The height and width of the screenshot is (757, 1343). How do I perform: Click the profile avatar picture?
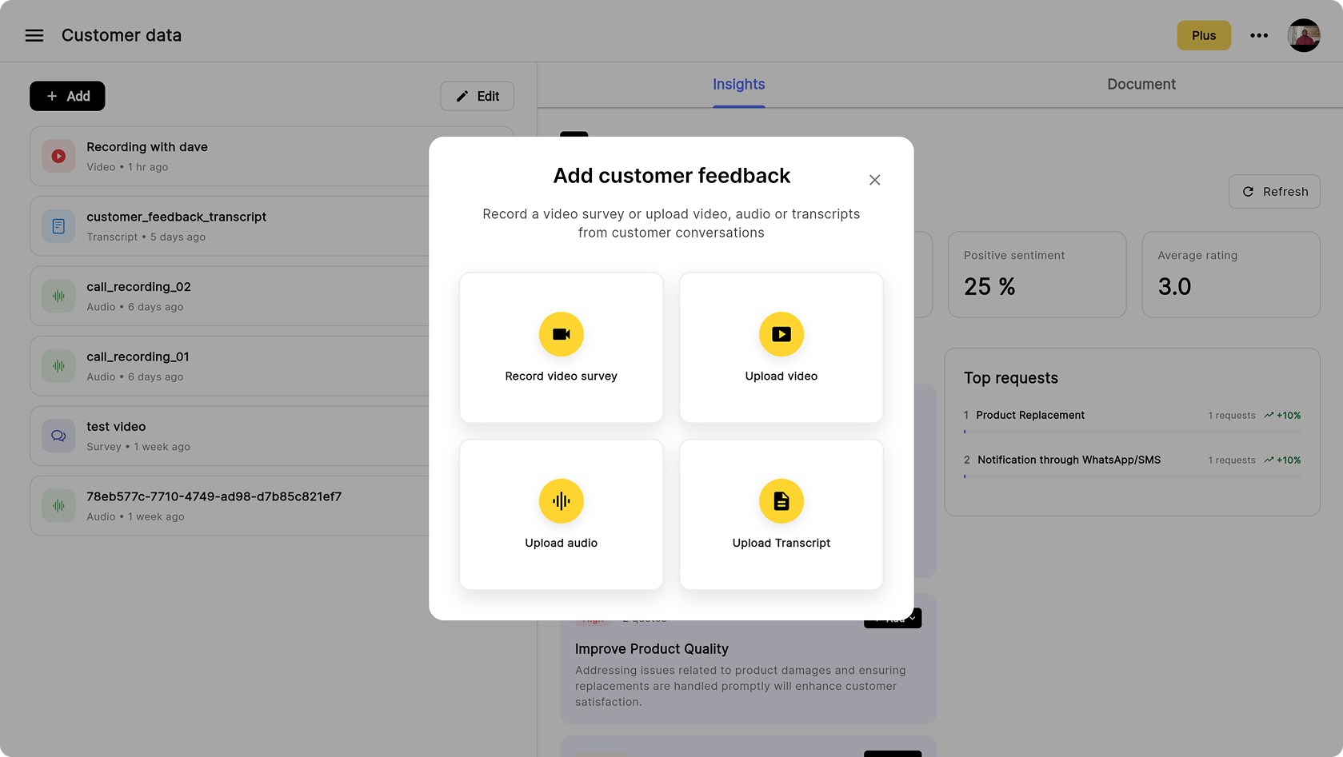coord(1304,35)
